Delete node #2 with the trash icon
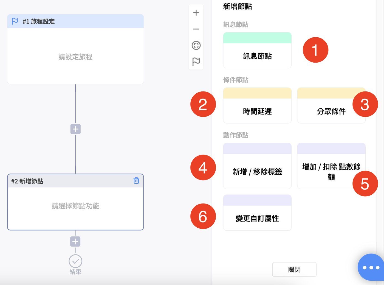384x285 pixels. click(136, 180)
